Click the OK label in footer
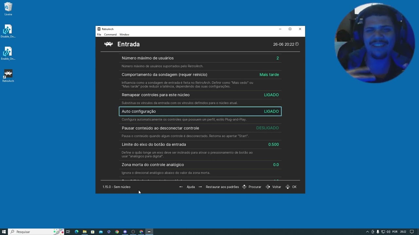Image resolution: width=419 pixels, height=235 pixels. pos(294,187)
